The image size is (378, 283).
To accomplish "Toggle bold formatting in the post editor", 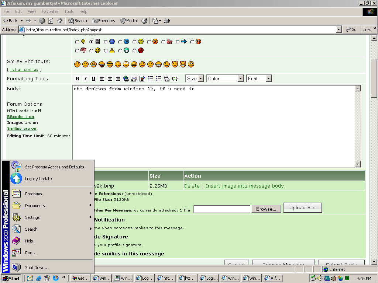I will pyautogui.click(x=78, y=78).
